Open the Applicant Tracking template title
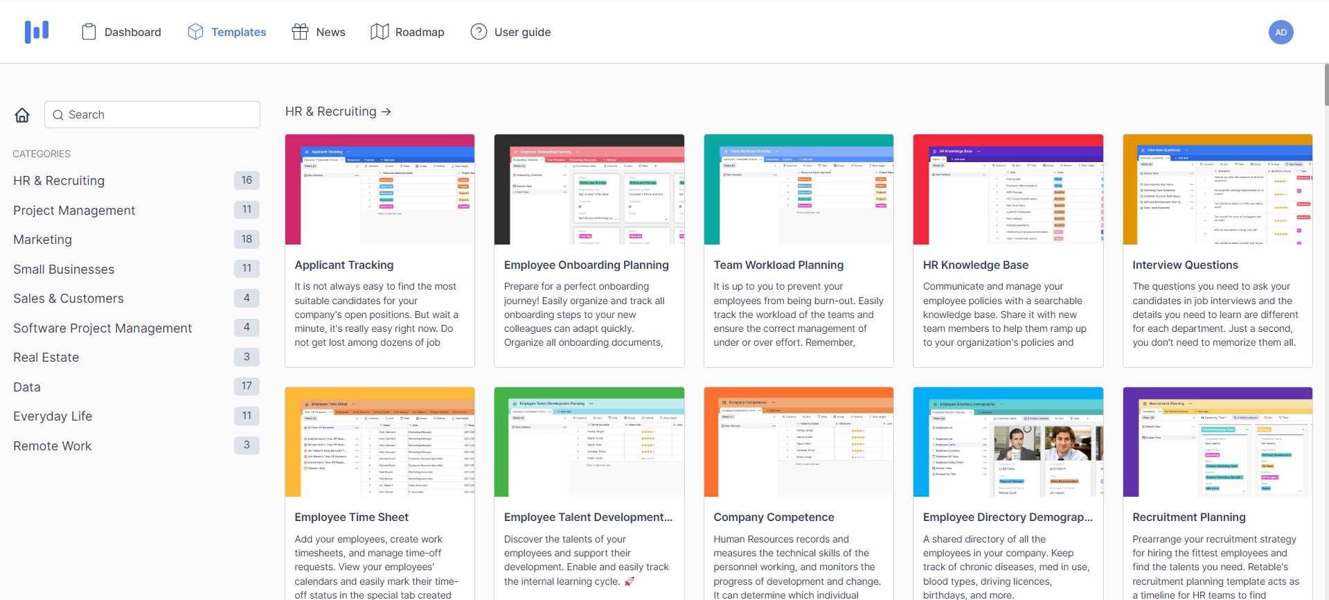The width and height of the screenshot is (1329, 600). tap(344, 265)
